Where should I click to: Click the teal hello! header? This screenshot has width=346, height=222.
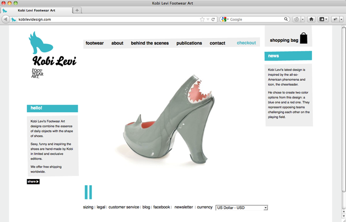point(52,108)
